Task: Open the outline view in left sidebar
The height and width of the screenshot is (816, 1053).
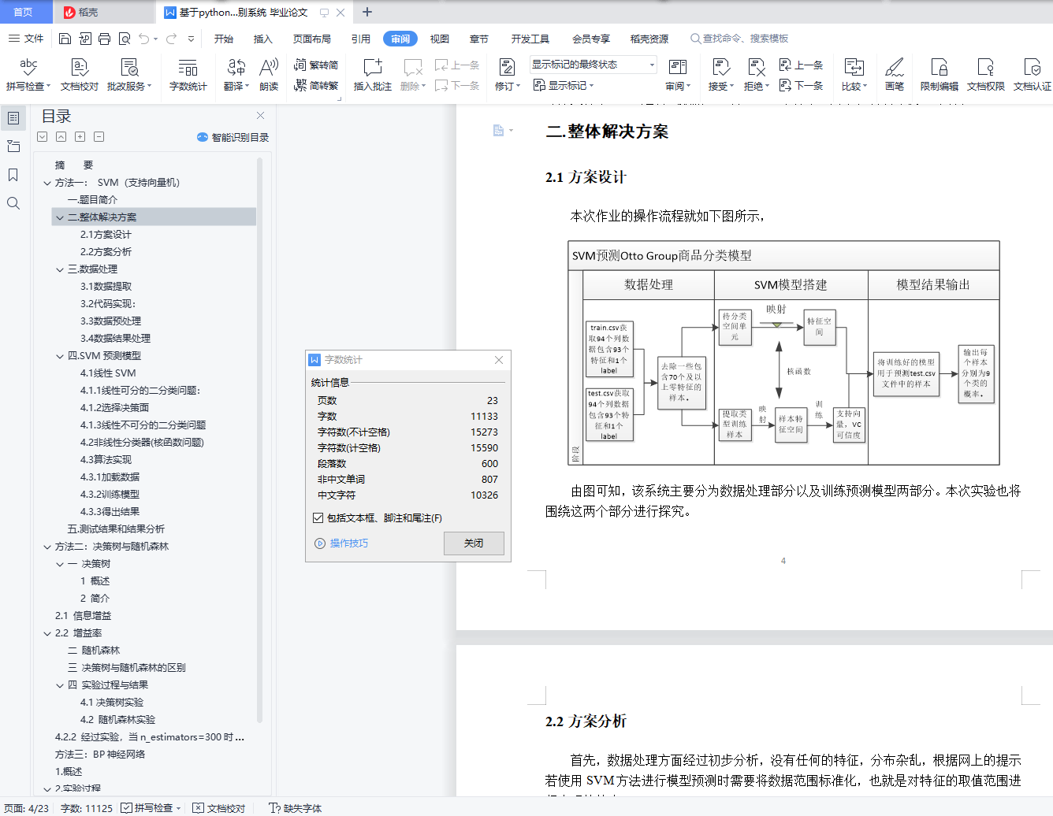Action: pos(13,118)
